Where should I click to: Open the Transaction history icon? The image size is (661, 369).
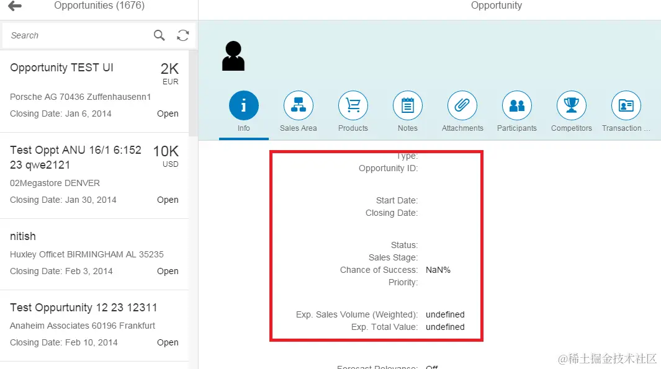click(x=626, y=105)
